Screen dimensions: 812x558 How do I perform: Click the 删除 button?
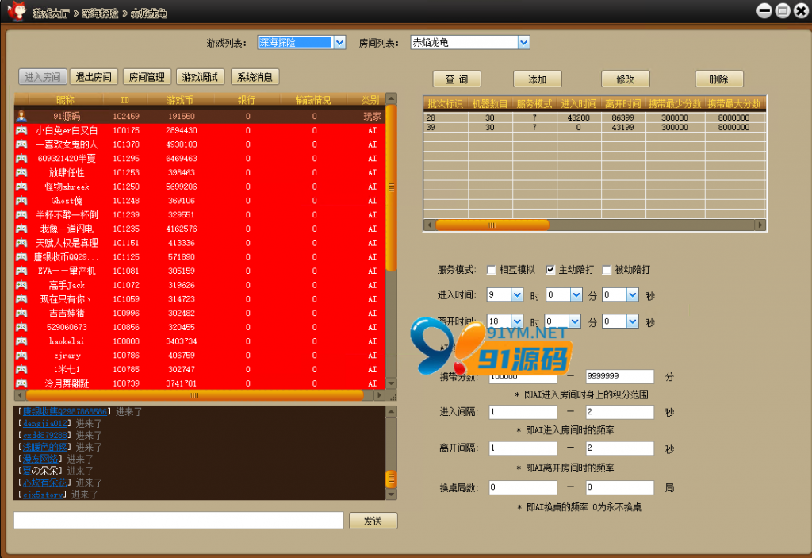pos(719,79)
